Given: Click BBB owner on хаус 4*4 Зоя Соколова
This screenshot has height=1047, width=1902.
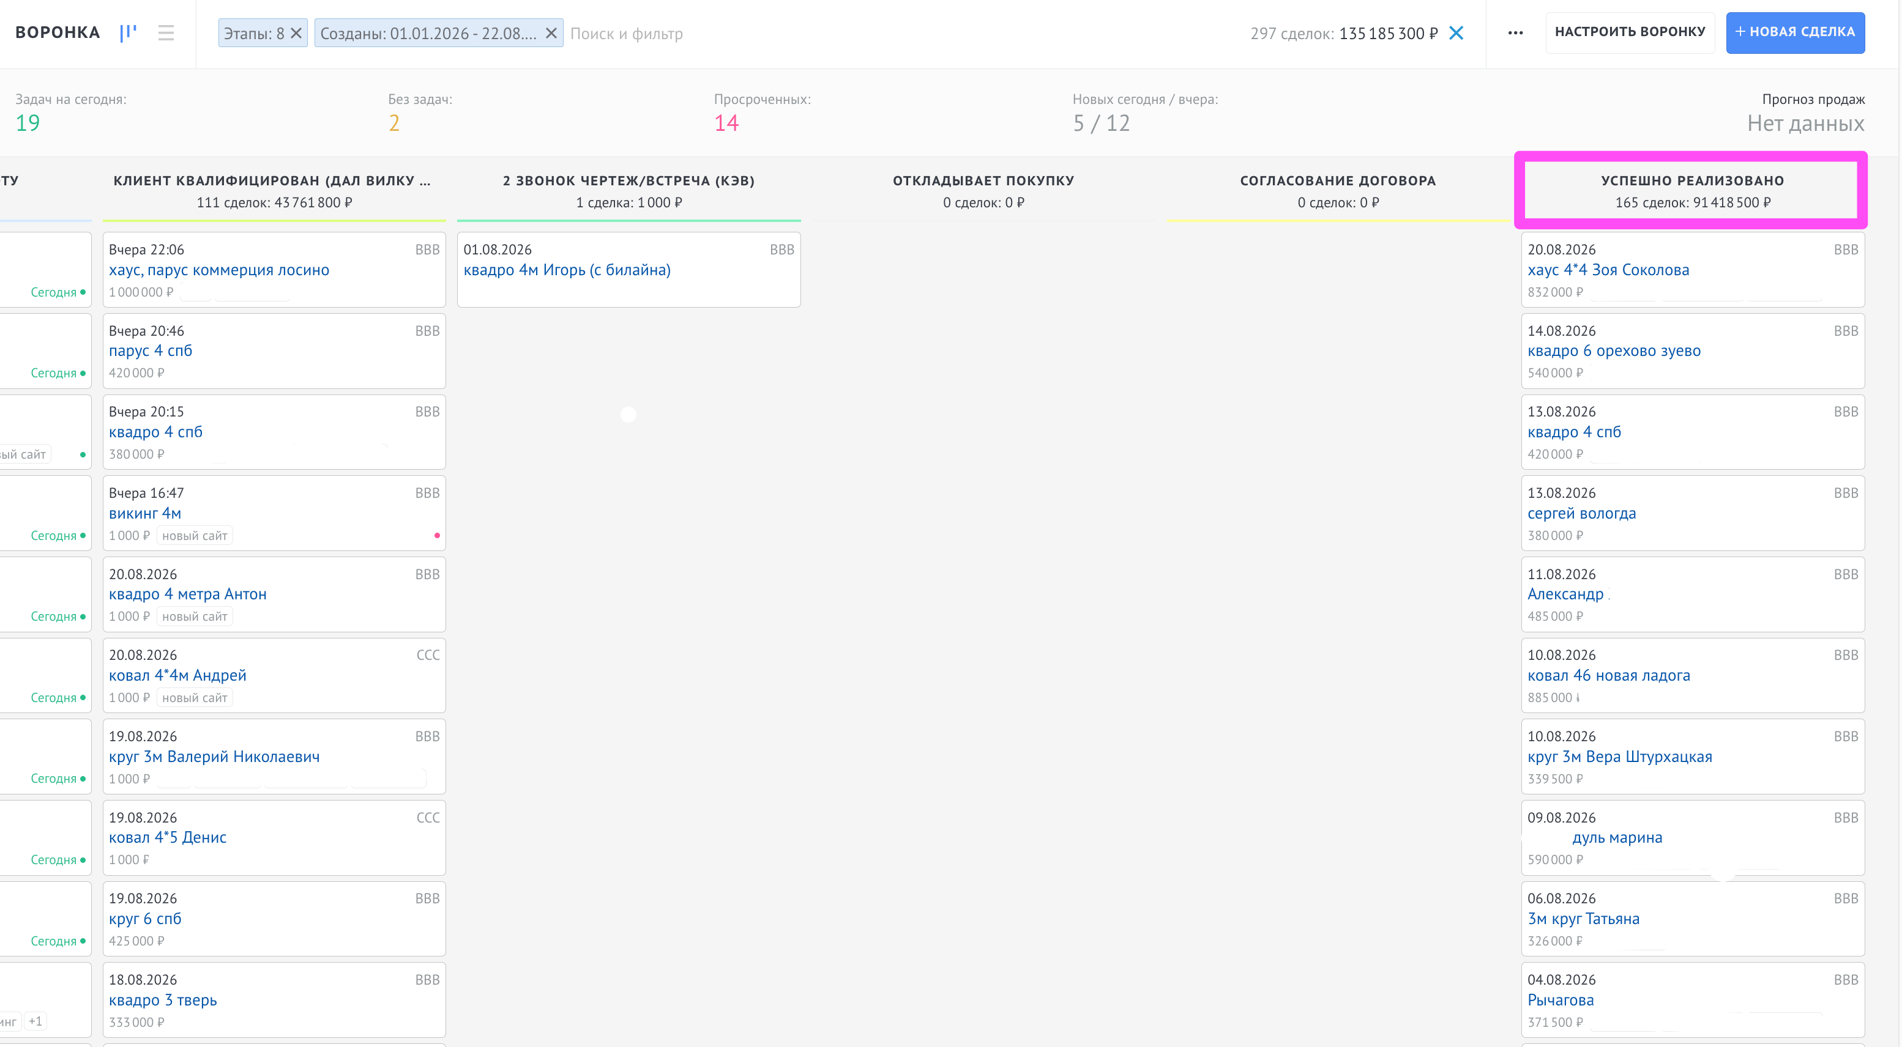Looking at the screenshot, I should [x=1846, y=250].
